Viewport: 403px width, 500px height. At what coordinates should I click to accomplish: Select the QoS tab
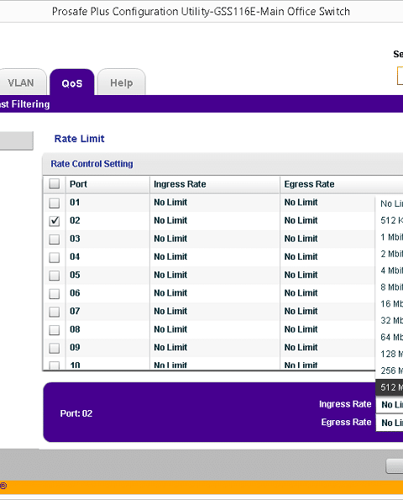tap(72, 82)
